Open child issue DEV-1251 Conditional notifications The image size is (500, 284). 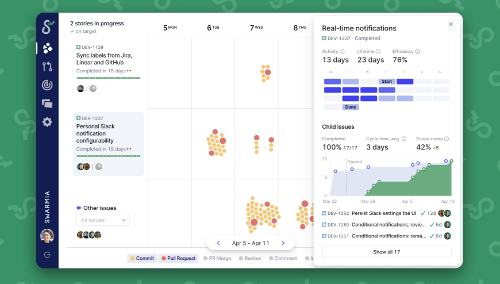pos(389,236)
